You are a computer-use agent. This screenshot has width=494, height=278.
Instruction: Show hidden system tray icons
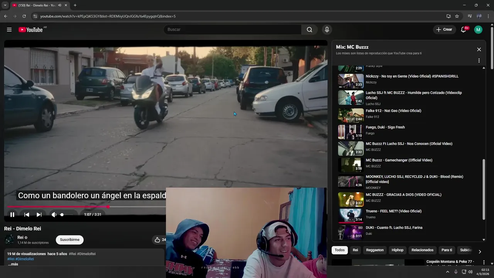[448, 272]
